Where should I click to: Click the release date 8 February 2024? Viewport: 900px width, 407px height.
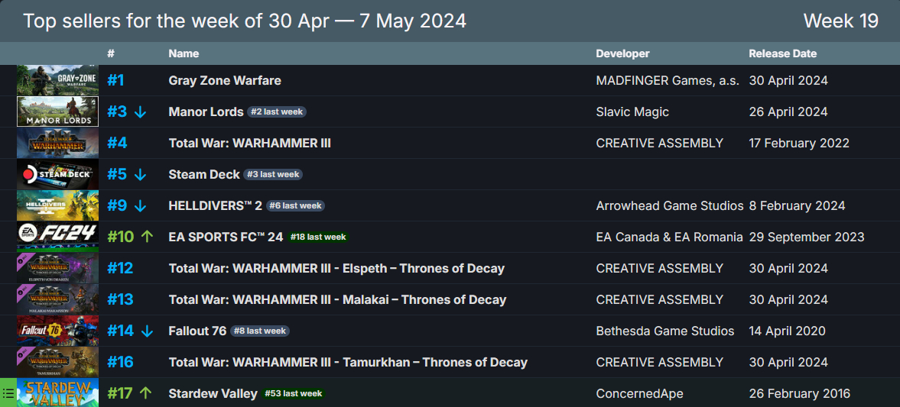pyautogui.click(x=797, y=205)
